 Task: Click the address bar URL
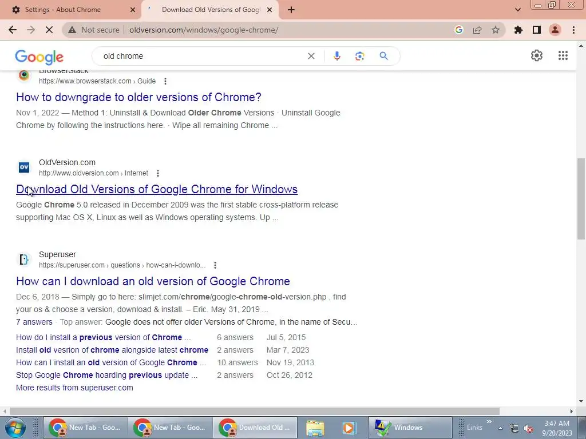(204, 30)
